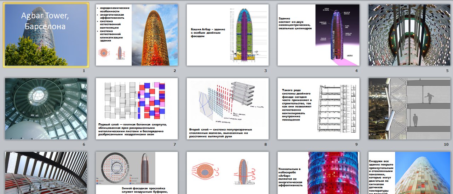Select slide 10 showing silhouettes in section
Viewport: 453px width, 194px height.
coord(409,108)
